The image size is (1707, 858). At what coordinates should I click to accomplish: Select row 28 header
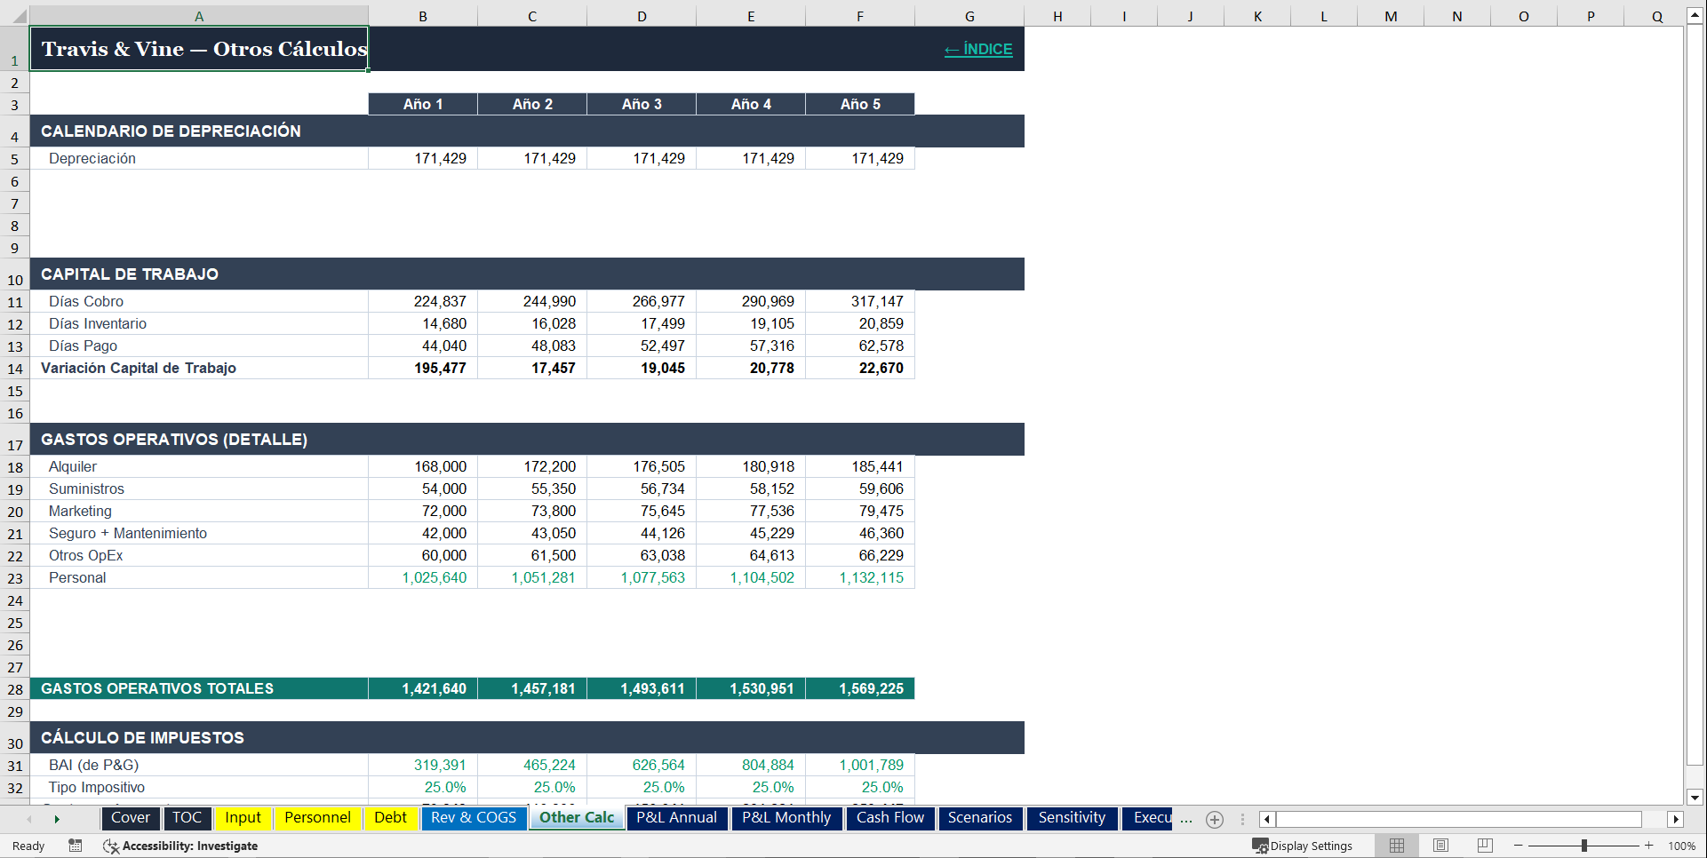(15, 688)
